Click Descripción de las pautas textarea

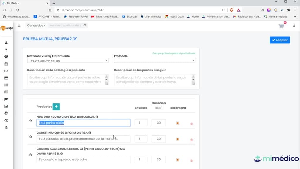tap(154, 80)
